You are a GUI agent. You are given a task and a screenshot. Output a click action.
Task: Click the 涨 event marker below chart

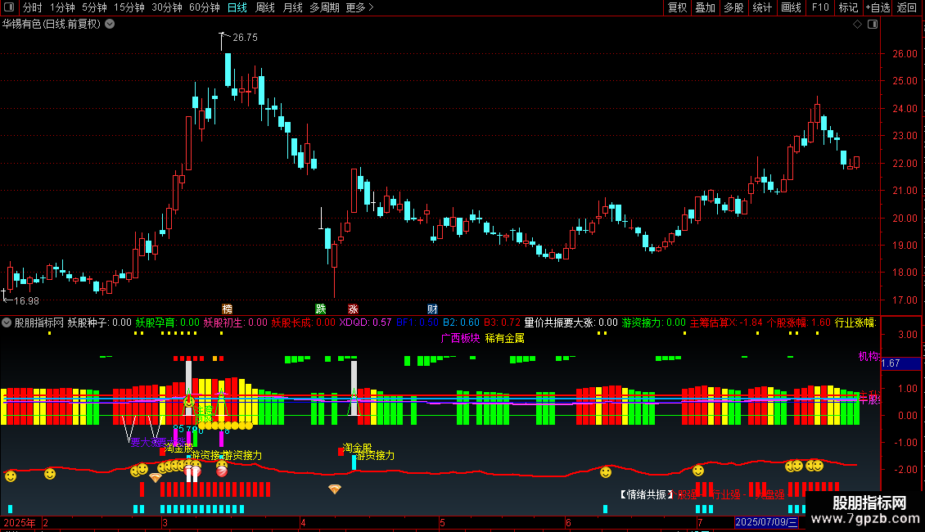click(x=353, y=309)
